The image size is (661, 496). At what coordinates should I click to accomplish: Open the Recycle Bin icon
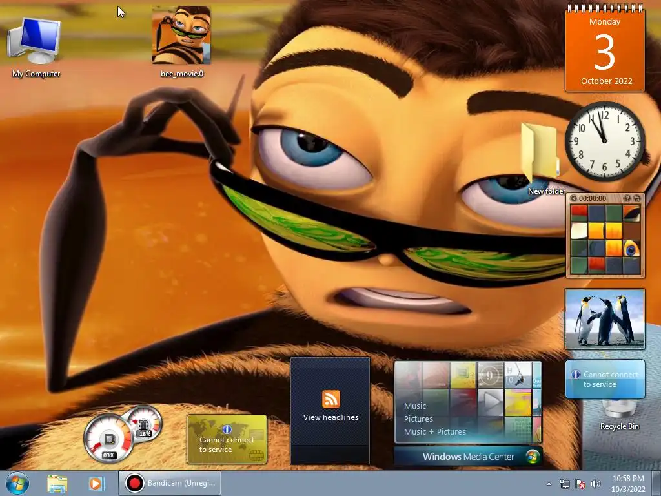coord(619,415)
